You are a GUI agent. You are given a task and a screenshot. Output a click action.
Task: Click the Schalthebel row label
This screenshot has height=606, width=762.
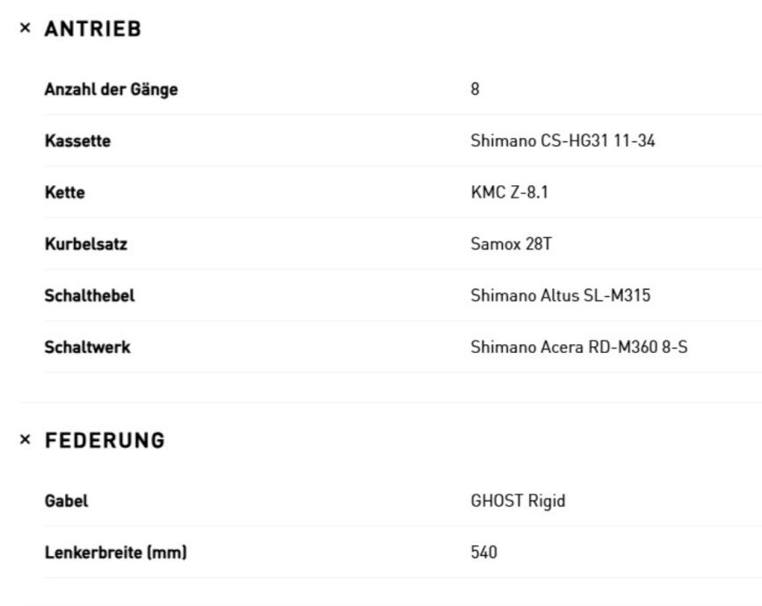[x=90, y=296]
